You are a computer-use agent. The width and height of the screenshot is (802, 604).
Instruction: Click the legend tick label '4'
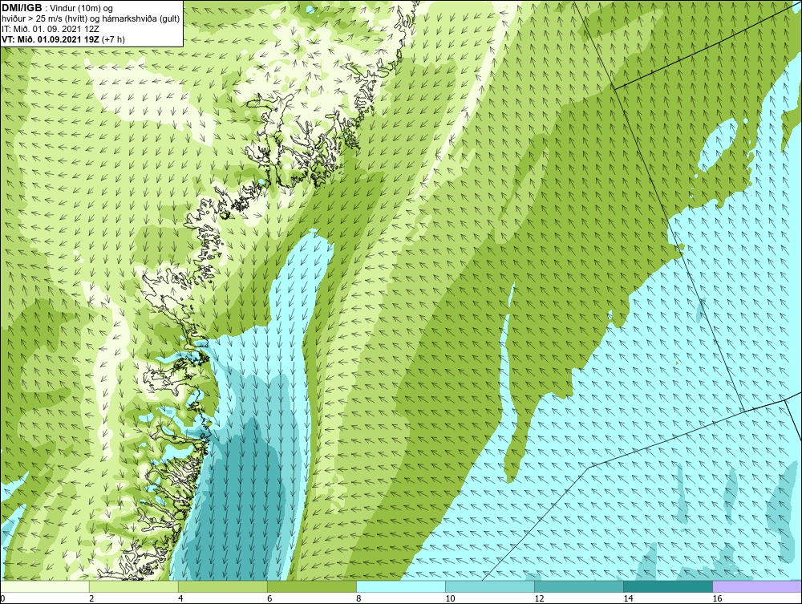pos(180,598)
